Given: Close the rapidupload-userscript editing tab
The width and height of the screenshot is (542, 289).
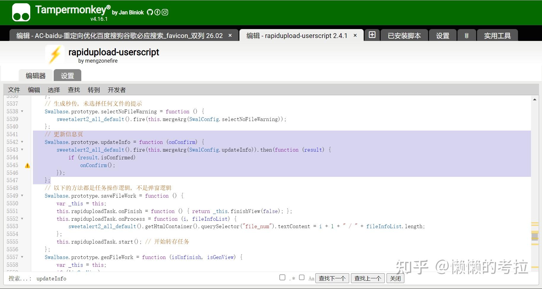Looking at the screenshot, I should coord(355,35).
